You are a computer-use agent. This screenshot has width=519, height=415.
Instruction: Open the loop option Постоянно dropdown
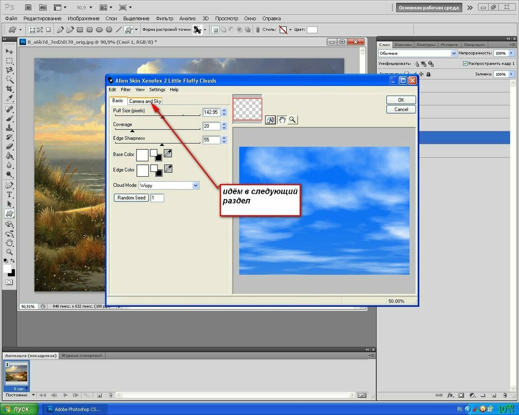click(33, 395)
